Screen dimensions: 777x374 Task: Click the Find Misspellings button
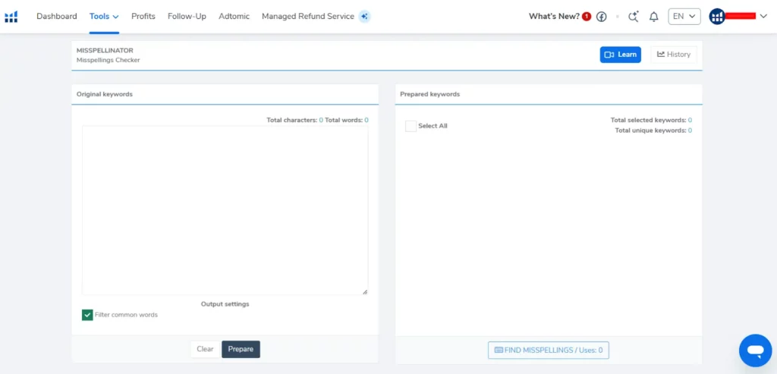(548, 350)
